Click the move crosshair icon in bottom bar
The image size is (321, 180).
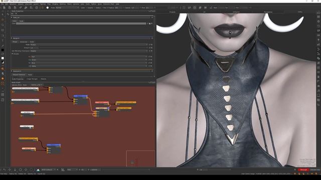click(10, 170)
